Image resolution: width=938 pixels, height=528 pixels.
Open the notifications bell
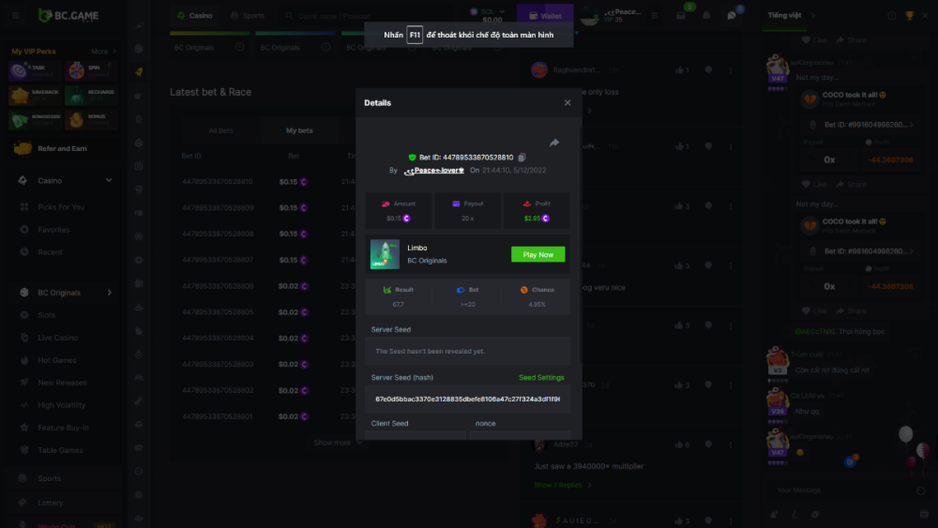click(705, 16)
